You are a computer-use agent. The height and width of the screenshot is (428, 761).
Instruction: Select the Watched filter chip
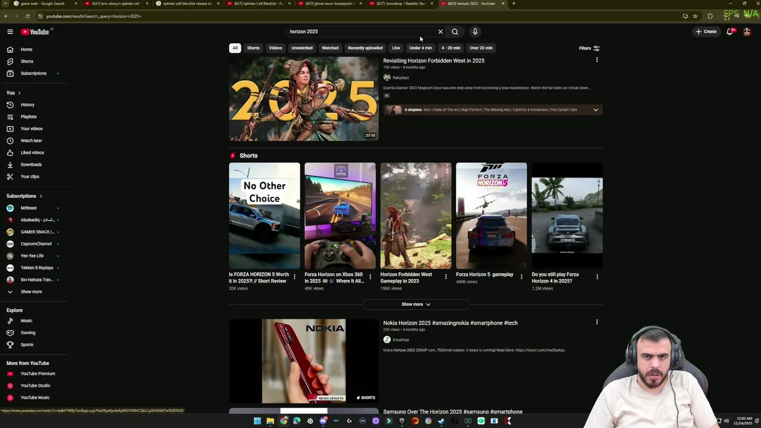click(x=330, y=48)
